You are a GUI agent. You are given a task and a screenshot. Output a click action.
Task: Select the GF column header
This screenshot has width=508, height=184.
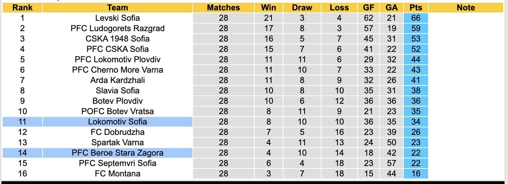[x=369, y=8]
